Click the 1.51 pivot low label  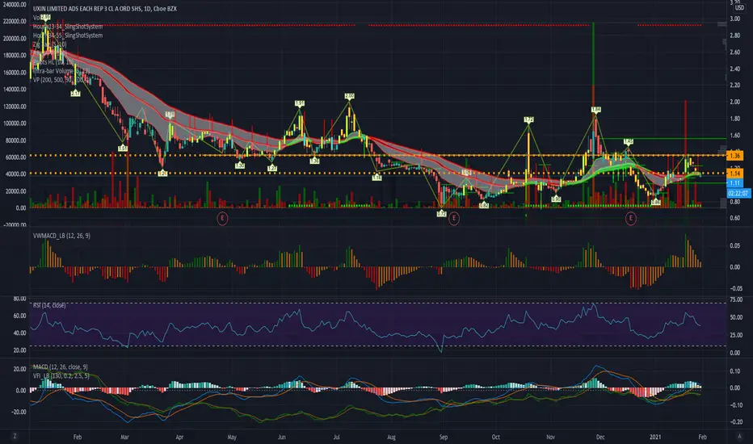(123, 149)
